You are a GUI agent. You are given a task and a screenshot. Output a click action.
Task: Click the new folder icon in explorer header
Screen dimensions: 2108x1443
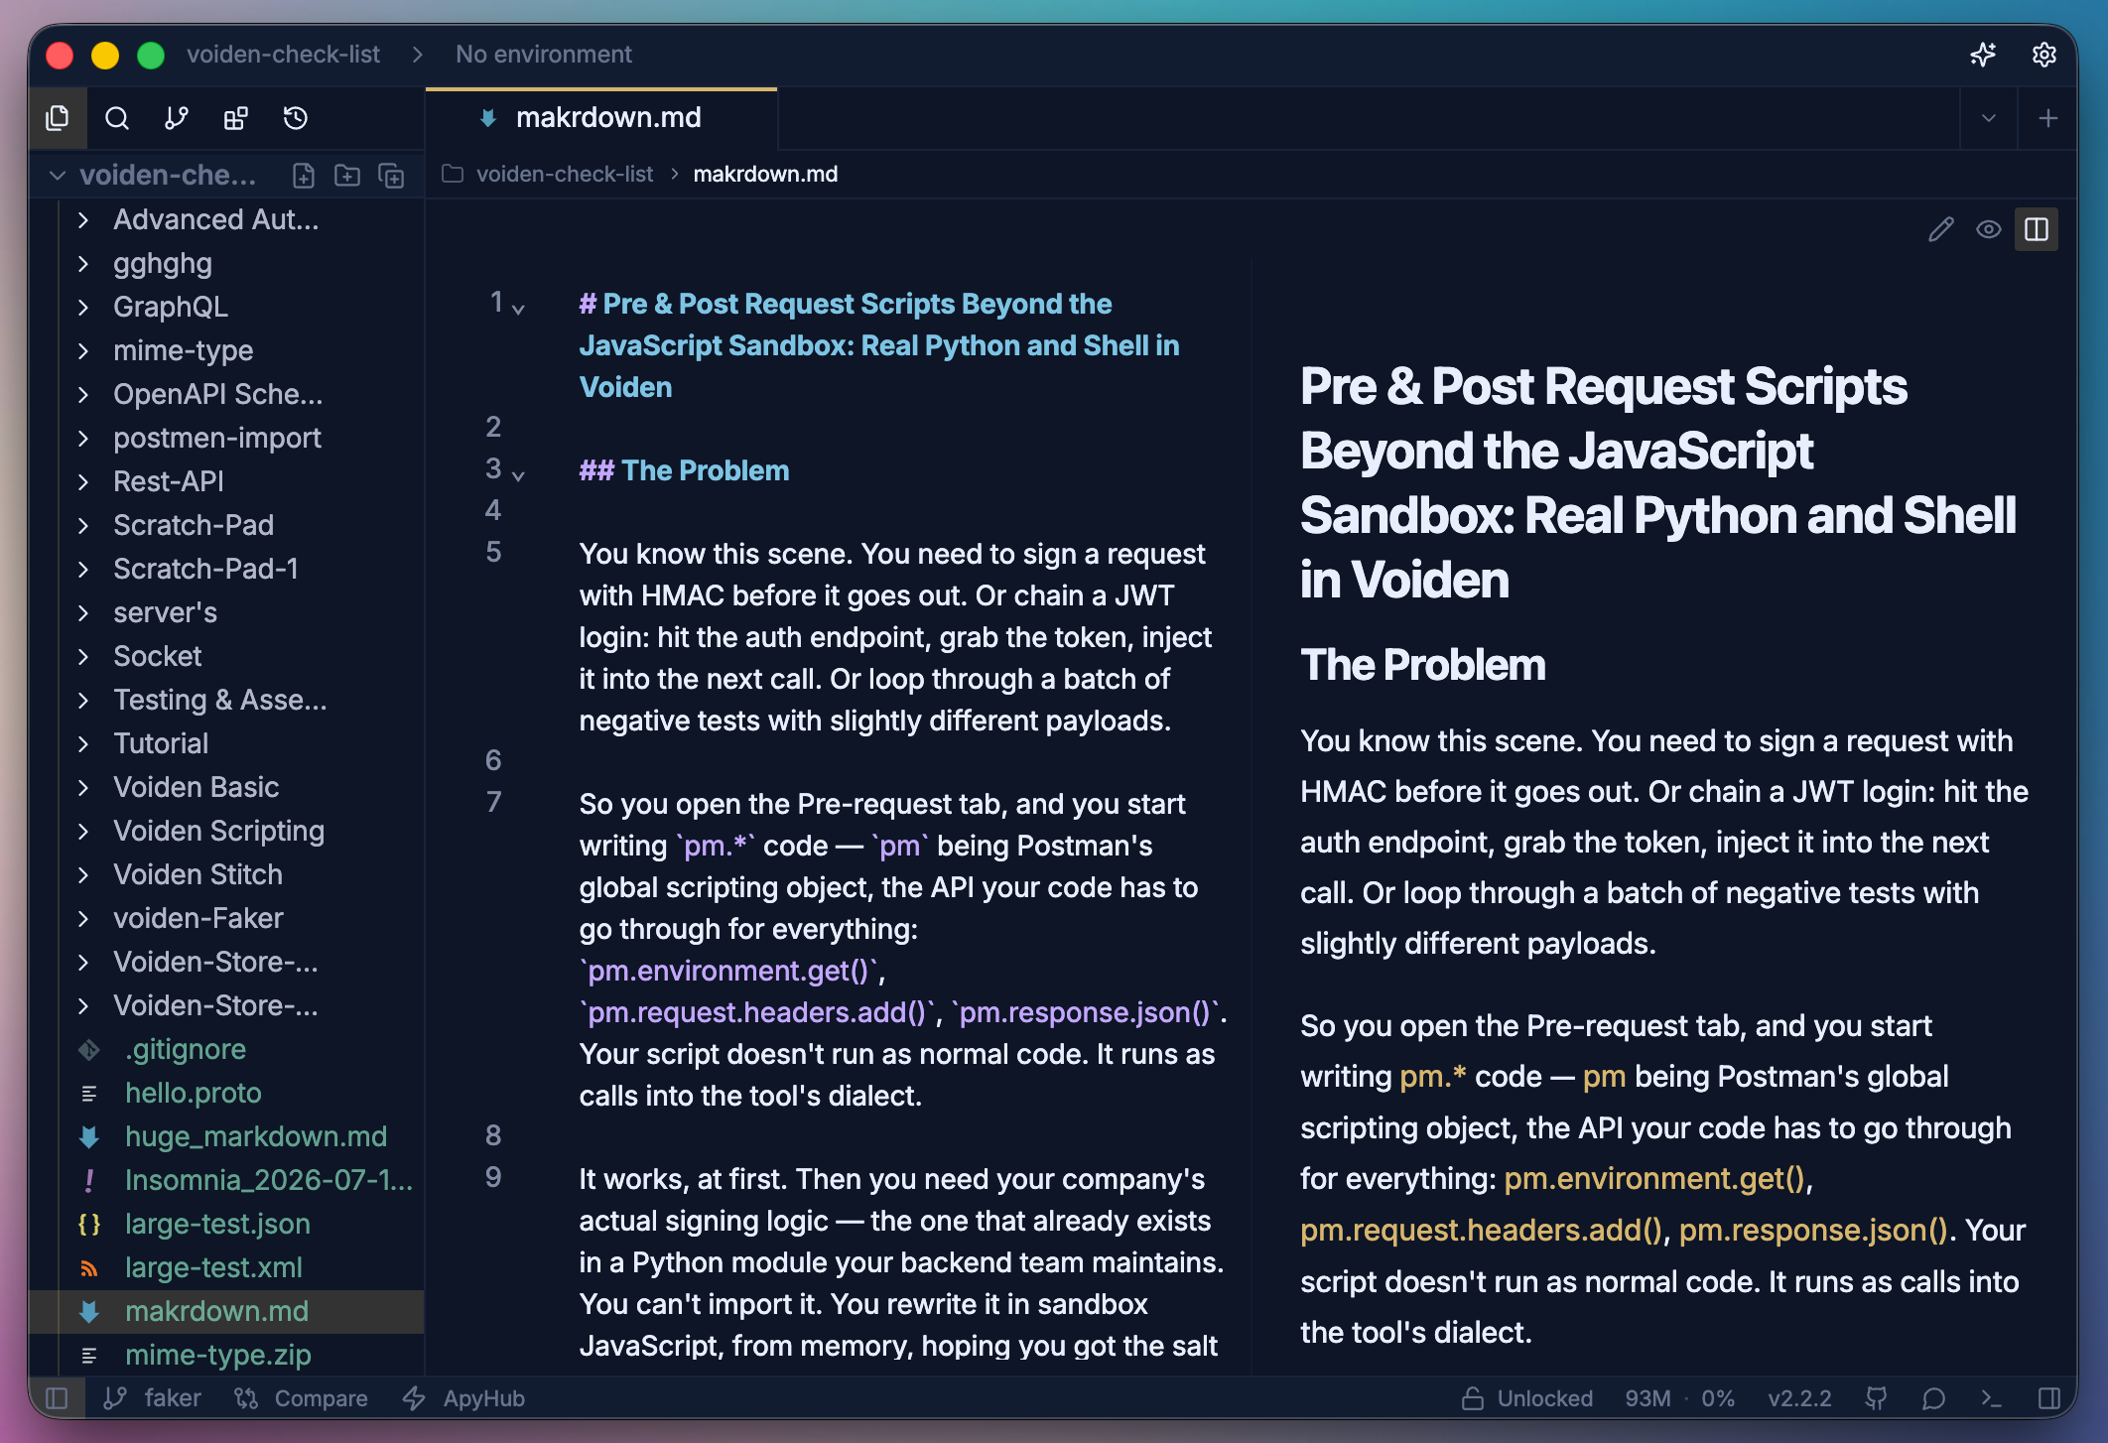pyautogui.click(x=347, y=176)
